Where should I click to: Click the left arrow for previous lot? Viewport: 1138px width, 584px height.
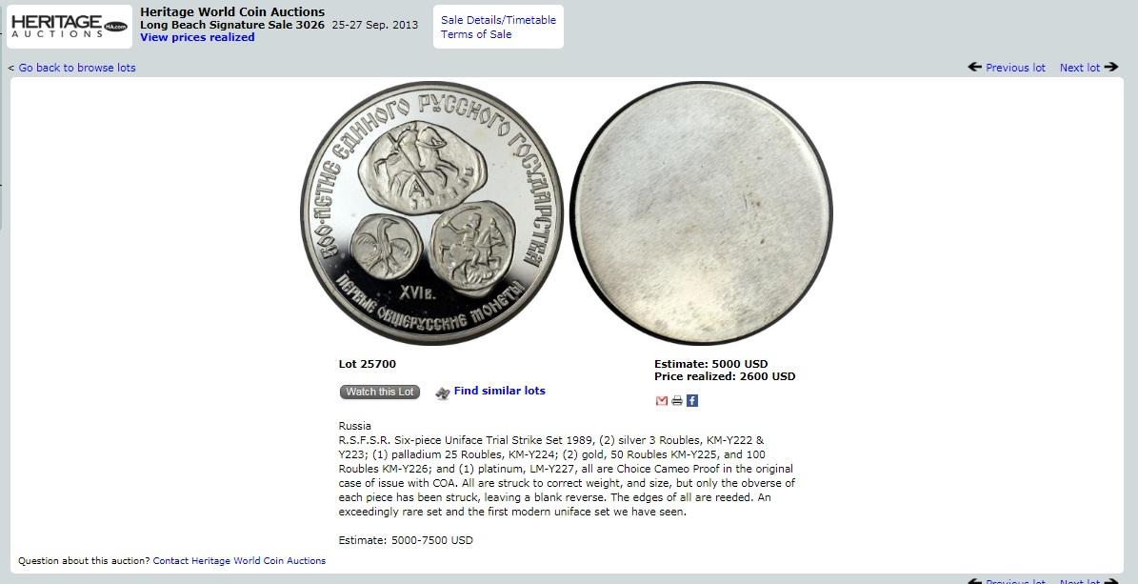click(x=975, y=67)
